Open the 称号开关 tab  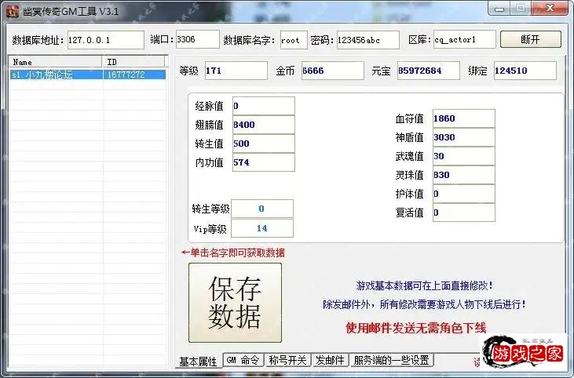pos(287,360)
